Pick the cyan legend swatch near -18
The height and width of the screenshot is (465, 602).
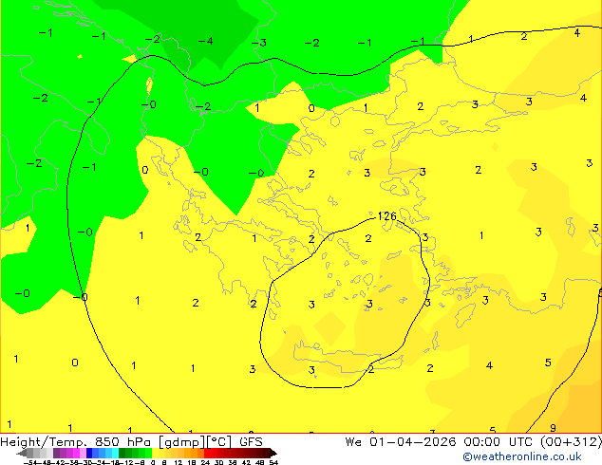[x=116, y=453]
